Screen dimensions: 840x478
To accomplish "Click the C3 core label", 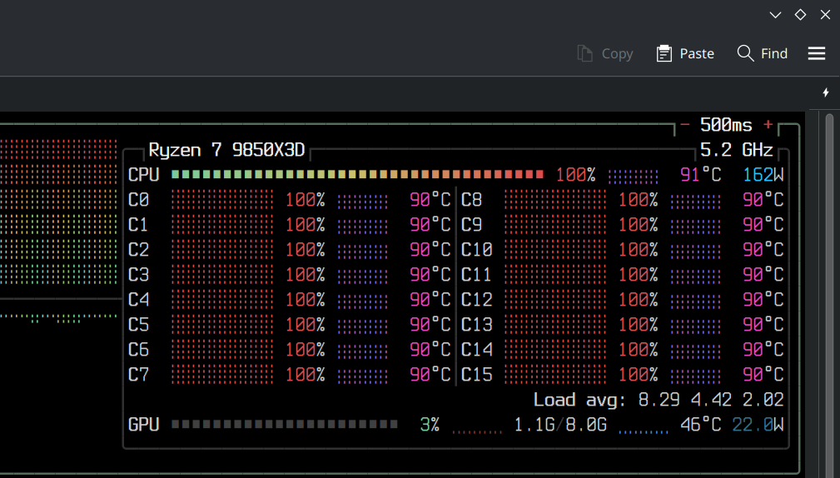I will [138, 275].
